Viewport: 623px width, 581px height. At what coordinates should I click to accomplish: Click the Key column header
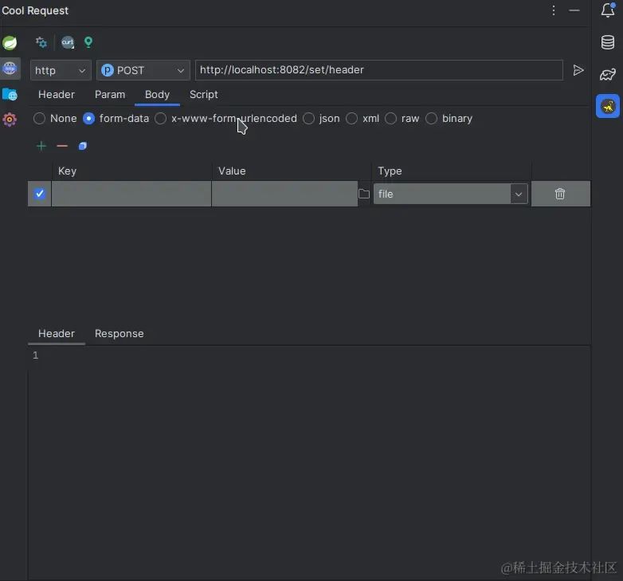[x=131, y=171]
